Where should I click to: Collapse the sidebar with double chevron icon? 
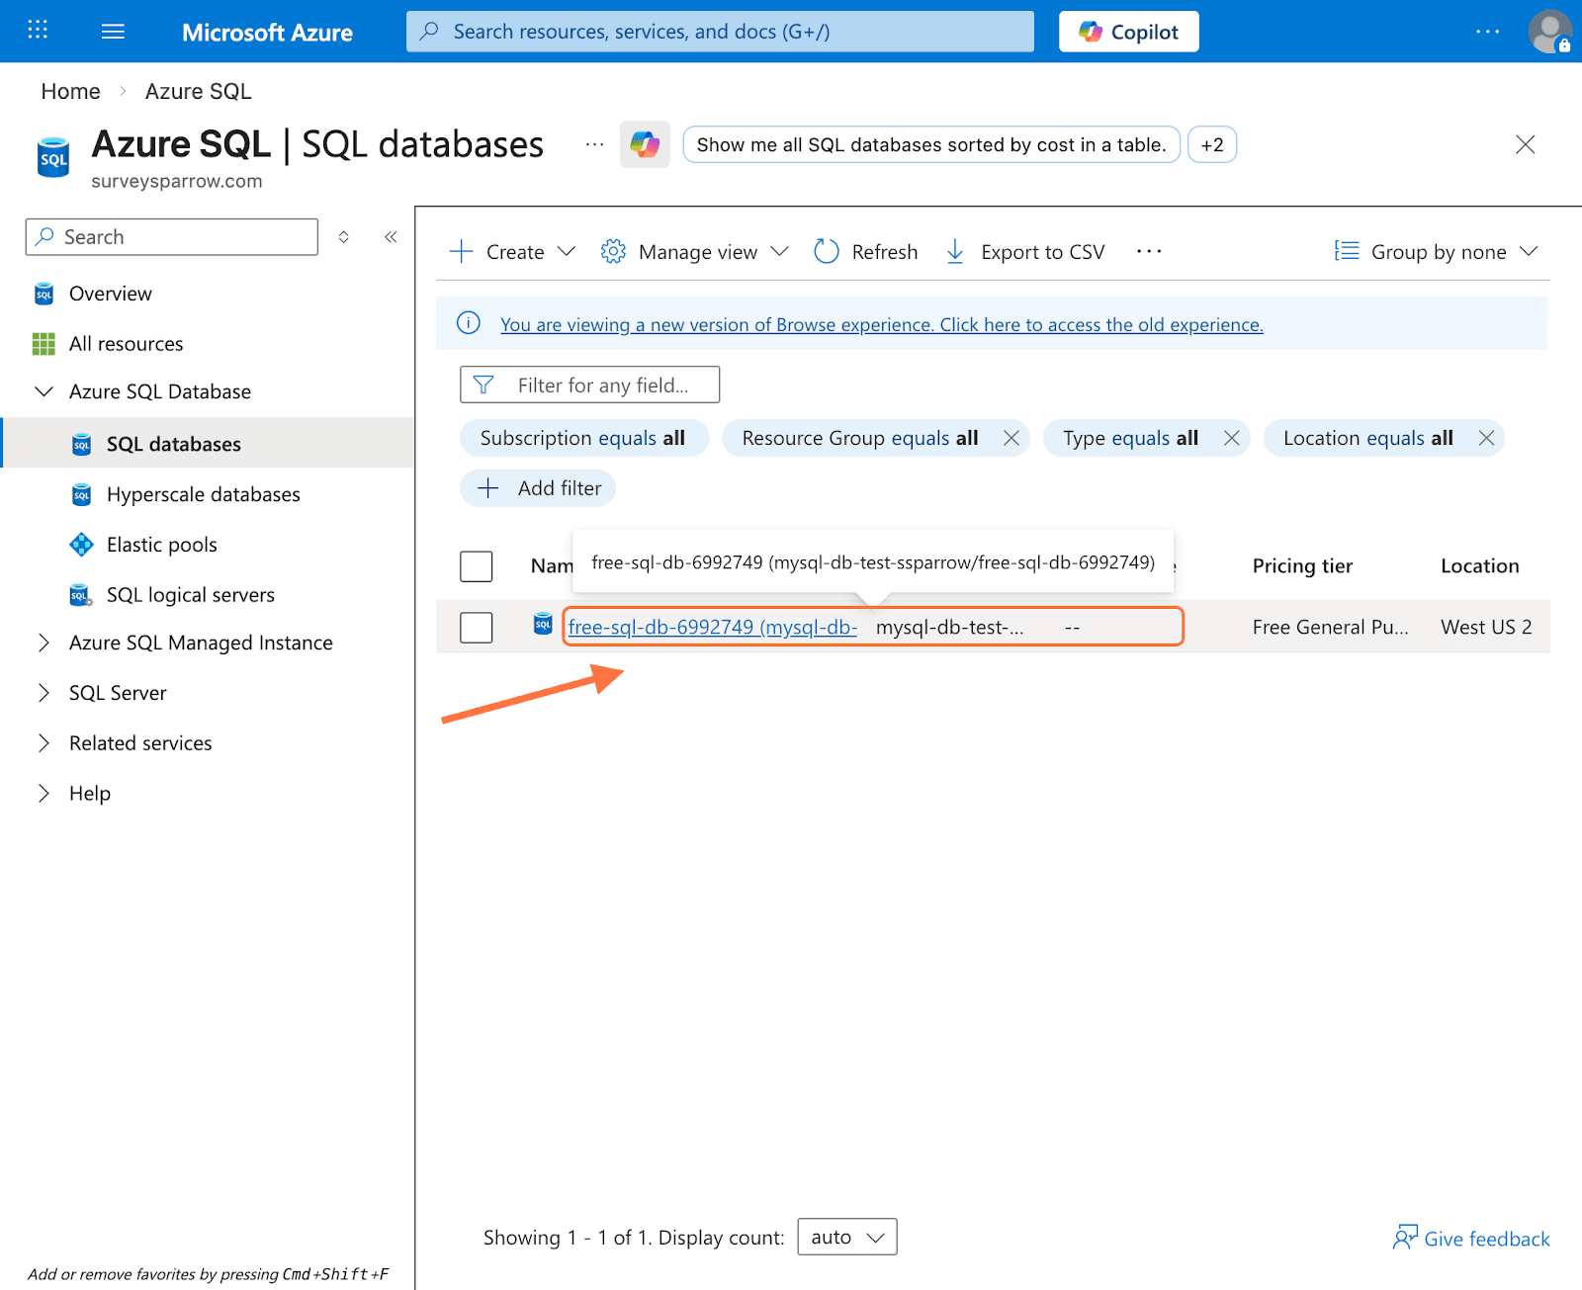tap(391, 237)
